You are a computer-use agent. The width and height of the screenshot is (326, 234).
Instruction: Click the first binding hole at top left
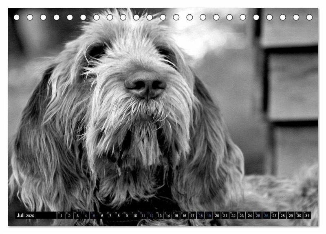tap(17, 17)
